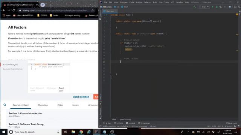Click the indent spaces setting in status bar
Viewport: 241px width, 135px height.
click(x=229, y=126)
